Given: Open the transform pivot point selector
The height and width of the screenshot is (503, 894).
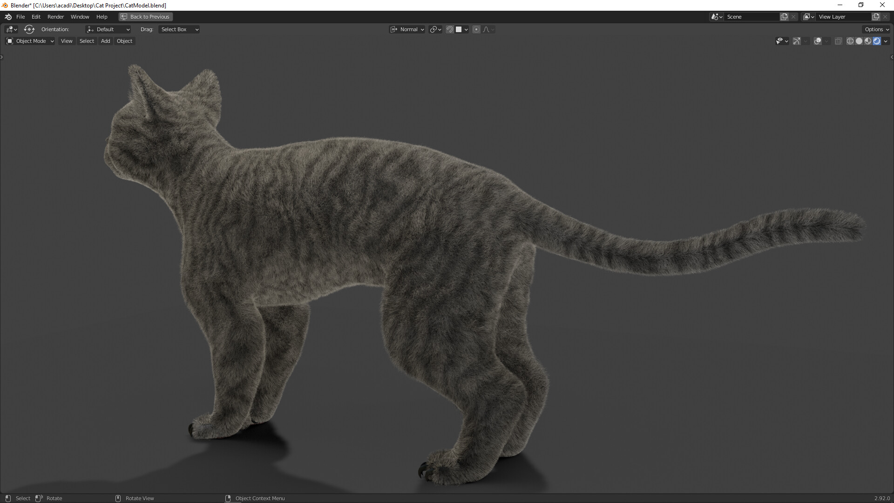Looking at the screenshot, I should pyautogui.click(x=433, y=29).
